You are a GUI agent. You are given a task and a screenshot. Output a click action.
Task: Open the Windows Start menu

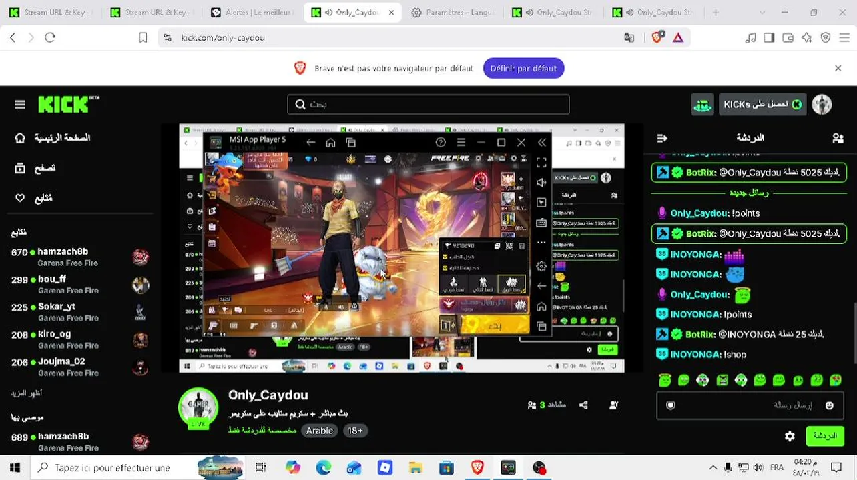pyautogui.click(x=15, y=468)
